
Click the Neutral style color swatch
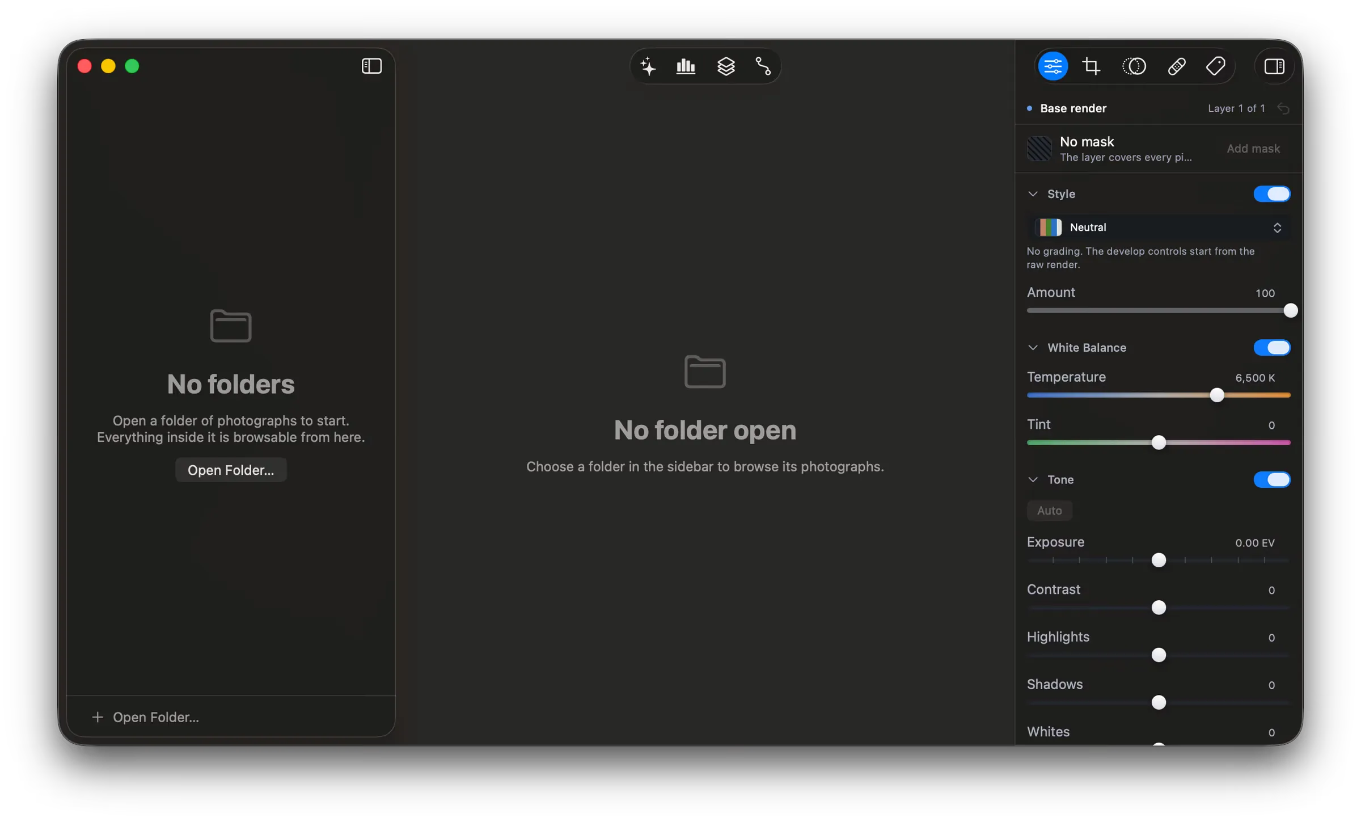(1048, 227)
